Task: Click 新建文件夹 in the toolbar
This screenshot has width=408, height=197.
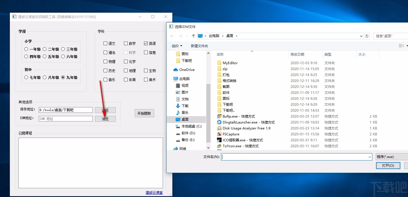Action: pos(199,46)
